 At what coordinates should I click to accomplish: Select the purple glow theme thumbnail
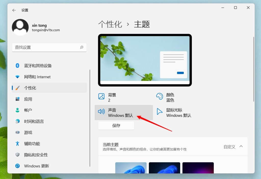point(198,168)
